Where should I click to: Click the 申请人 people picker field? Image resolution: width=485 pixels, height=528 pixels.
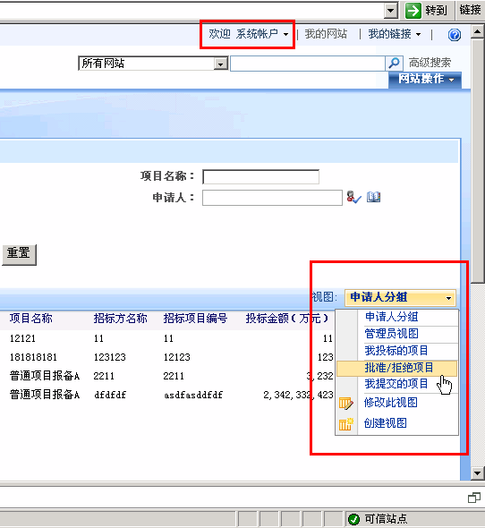(272, 198)
